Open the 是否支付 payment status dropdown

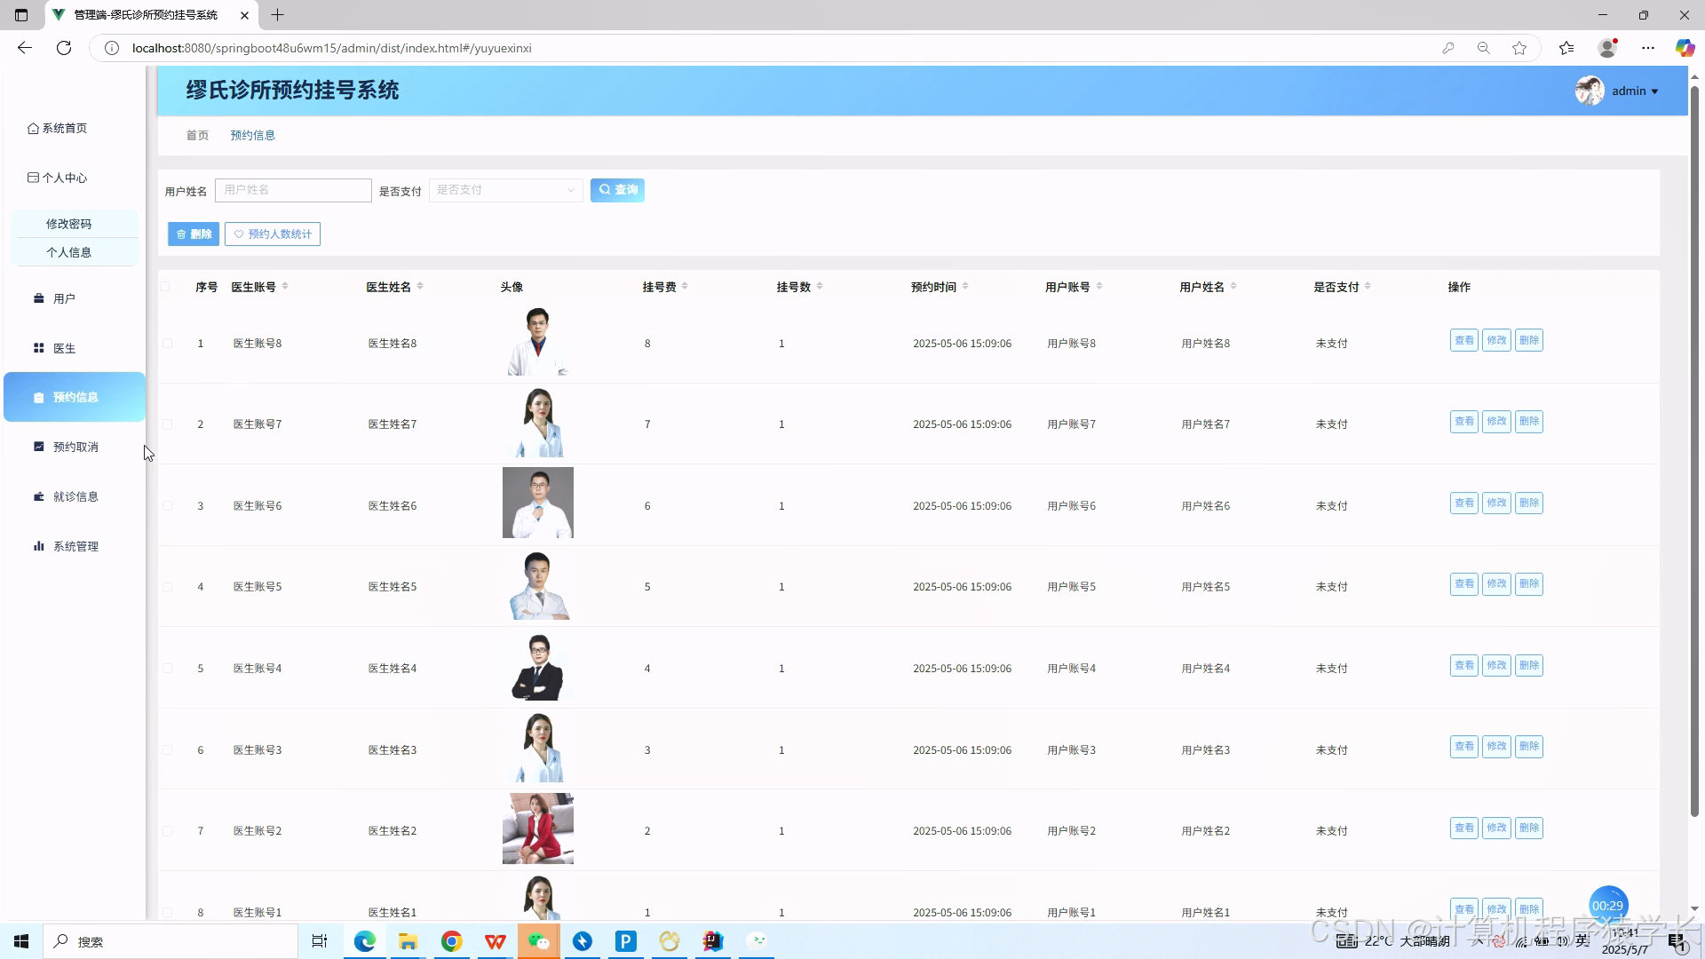point(504,190)
